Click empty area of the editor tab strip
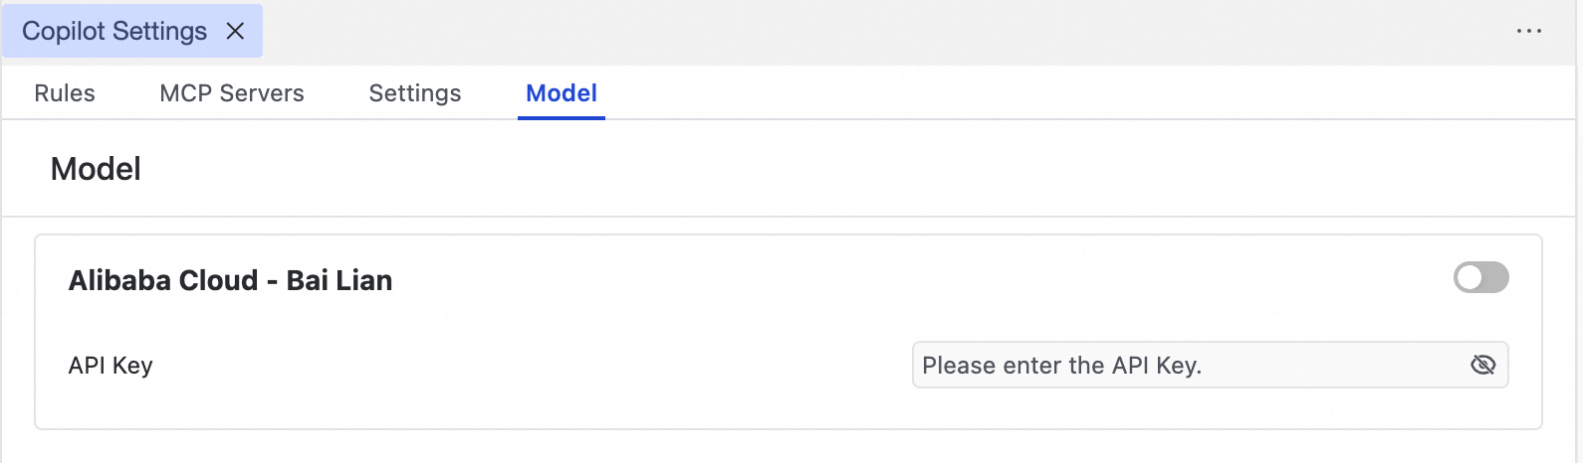Viewport: 1583px width, 463px height. point(846,32)
